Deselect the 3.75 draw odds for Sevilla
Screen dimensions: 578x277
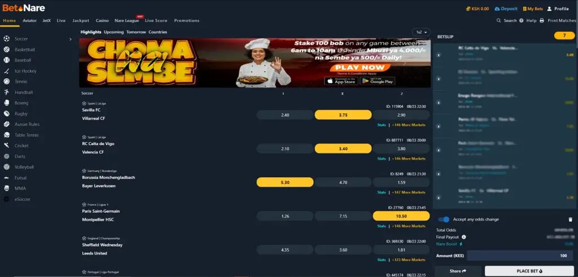[x=343, y=115]
